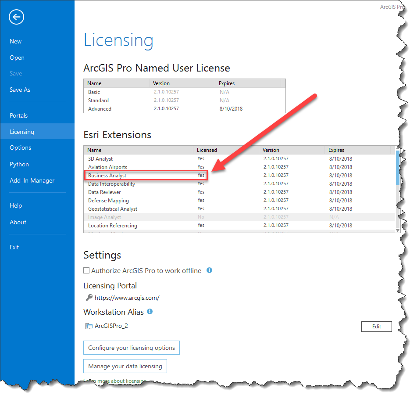Image resolution: width=417 pixels, height=399 pixels.
Task: Choose Save As in the sidebar
Action: 20,90
